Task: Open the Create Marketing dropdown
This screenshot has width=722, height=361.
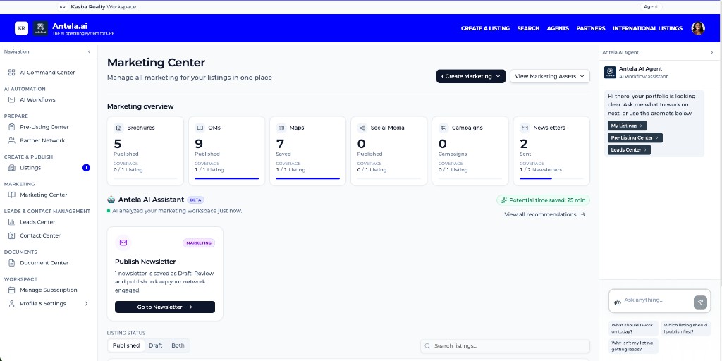Action: (x=470, y=76)
